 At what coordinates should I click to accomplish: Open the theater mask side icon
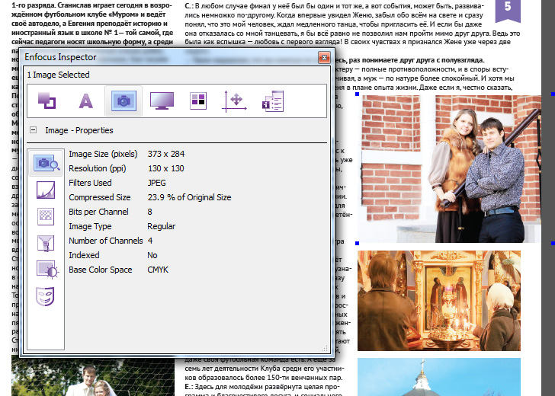coord(45,296)
